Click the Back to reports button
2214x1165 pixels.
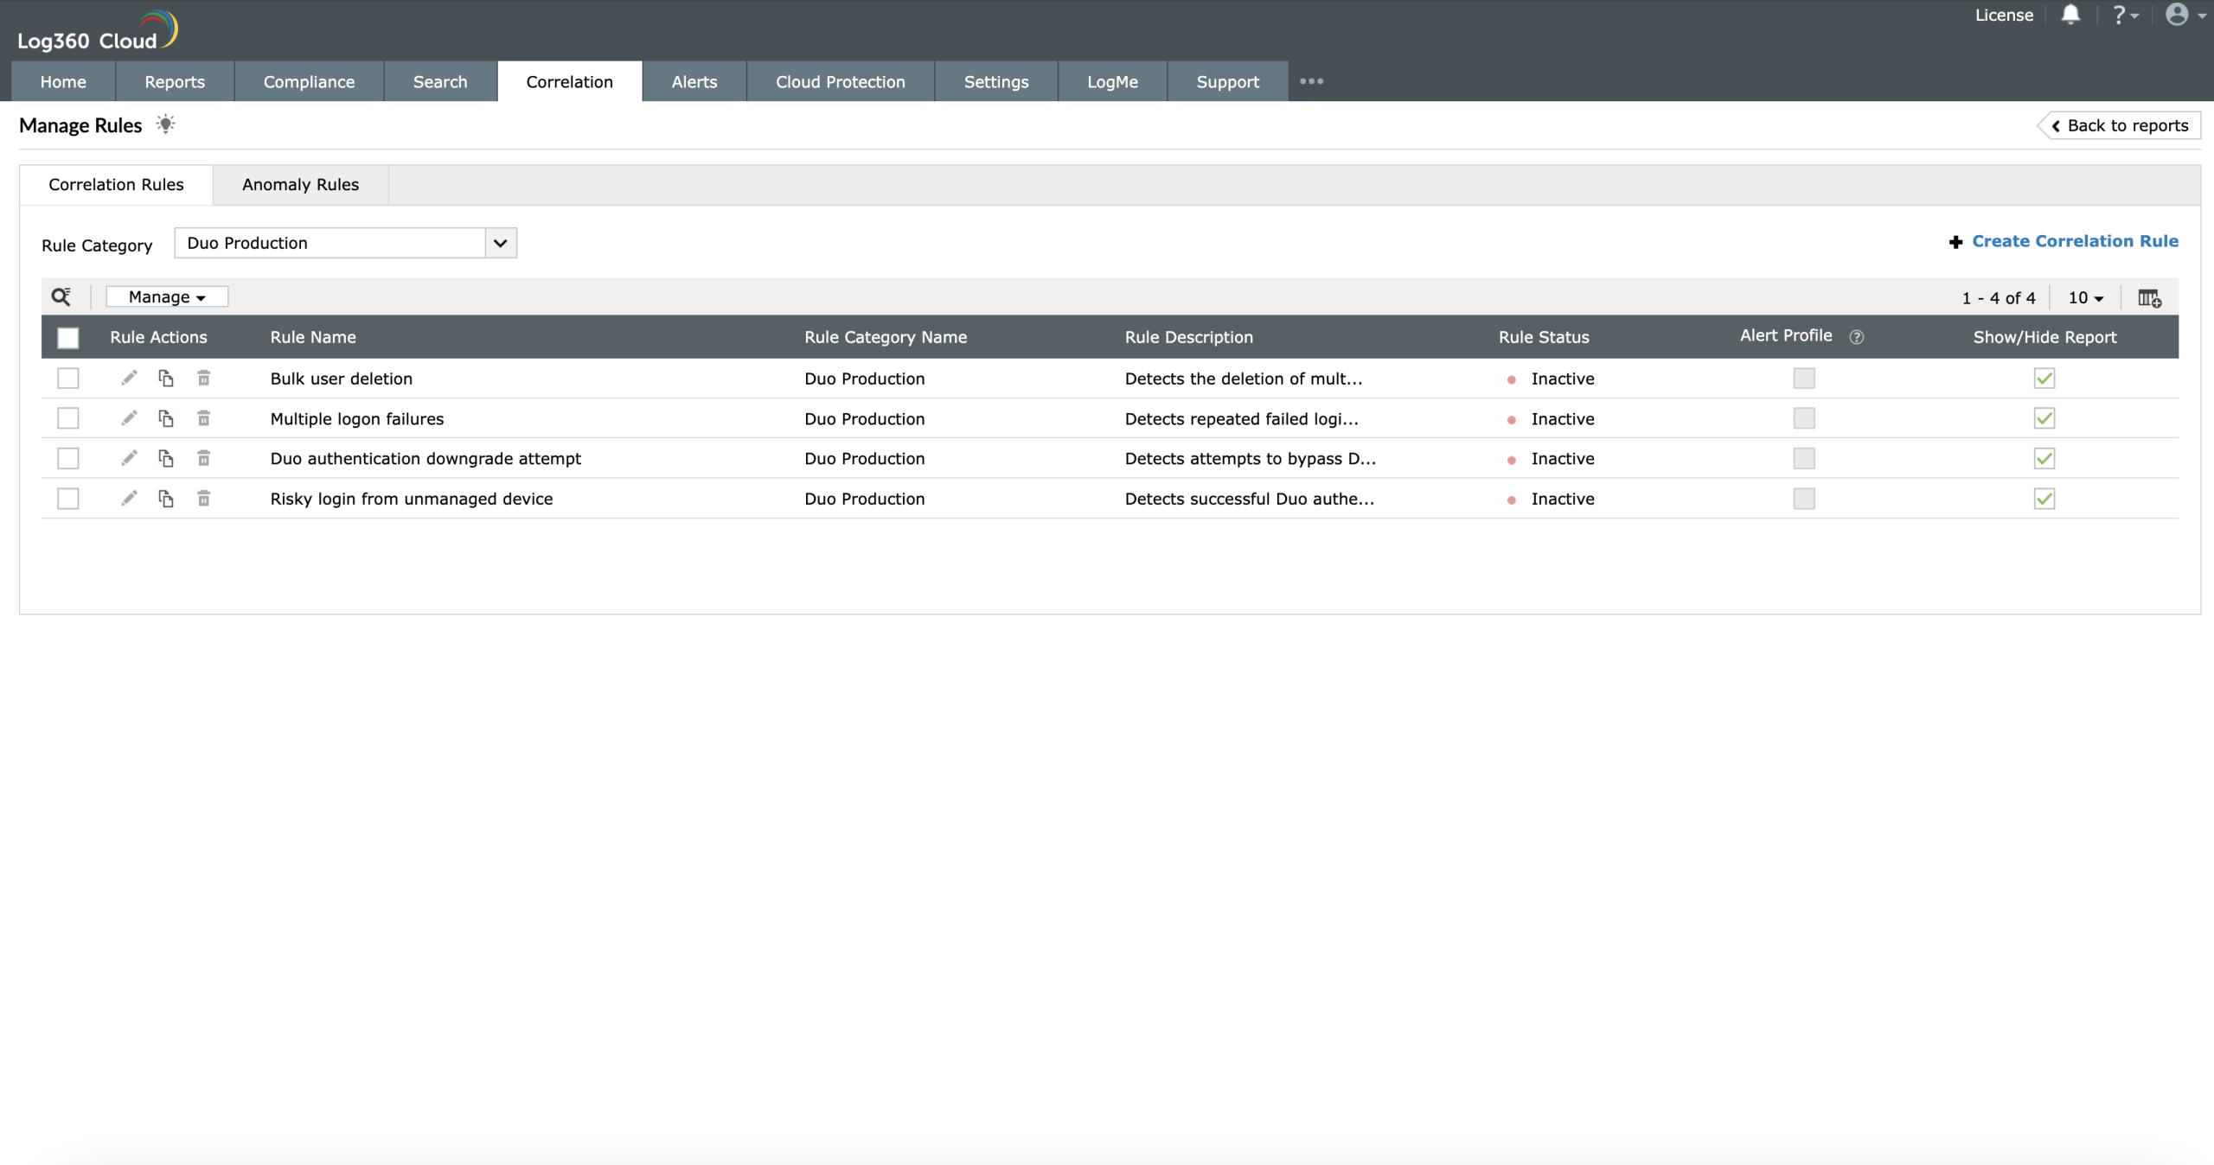(2120, 125)
